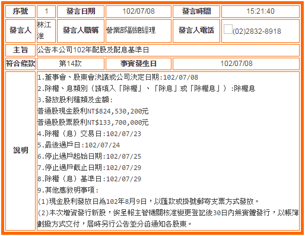
Task: Select the title 營業部副總經理
Action: pyautogui.click(x=131, y=30)
